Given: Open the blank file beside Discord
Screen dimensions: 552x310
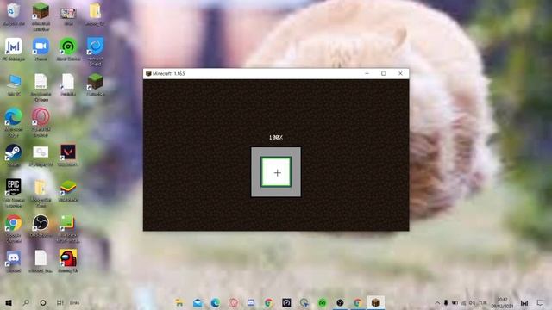Looking at the screenshot, I should pyautogui.click(x=41, y=258).
